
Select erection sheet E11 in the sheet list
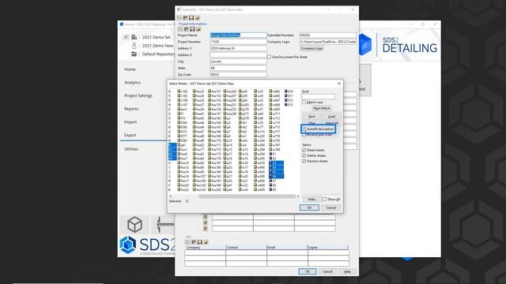pyautogui.click(x=289, y=96)
